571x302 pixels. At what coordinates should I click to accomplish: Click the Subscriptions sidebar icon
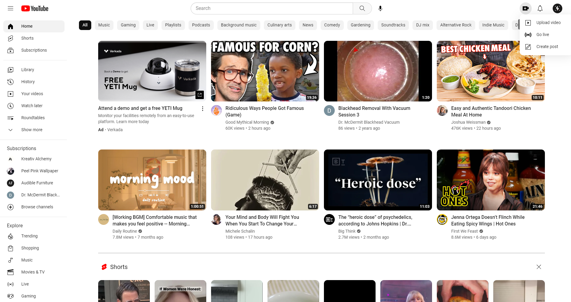(x=11, y=50)
